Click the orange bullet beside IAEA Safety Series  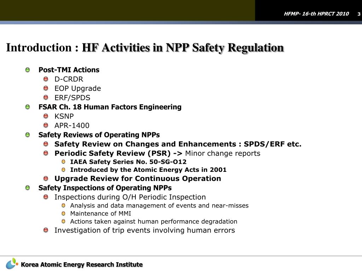point(64,162)
